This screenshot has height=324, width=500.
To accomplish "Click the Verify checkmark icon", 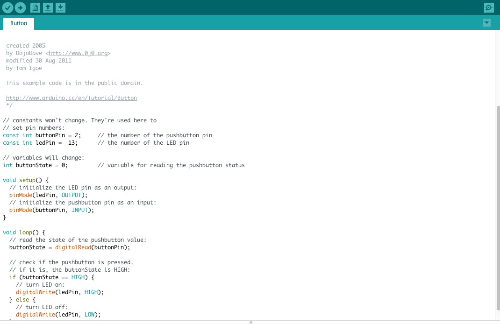I will 8,7.
